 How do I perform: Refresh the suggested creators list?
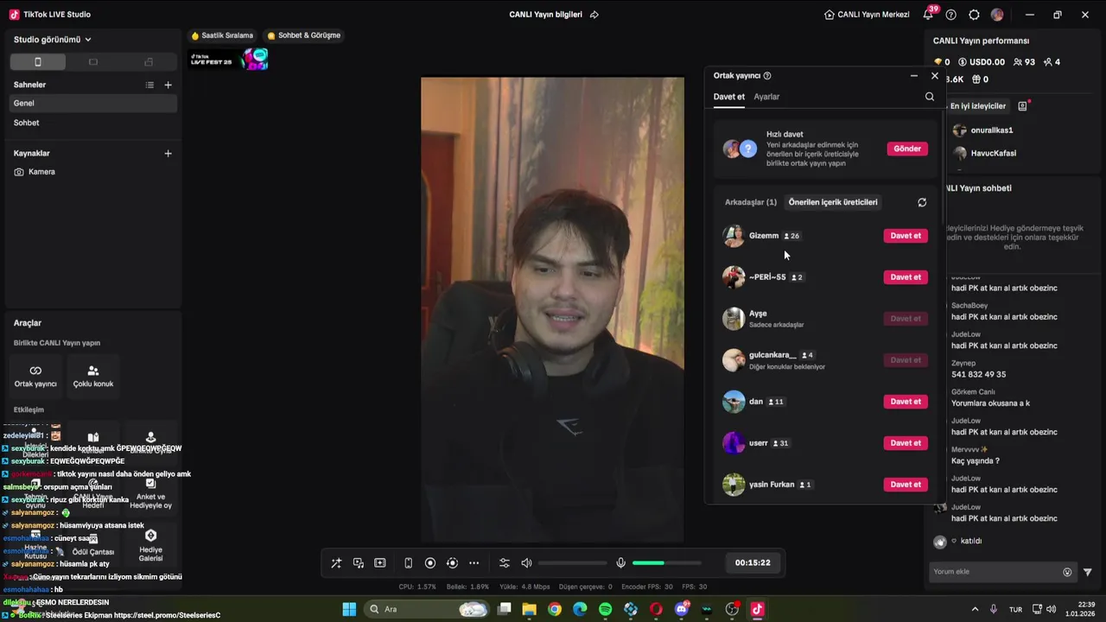tap(922, 202)
